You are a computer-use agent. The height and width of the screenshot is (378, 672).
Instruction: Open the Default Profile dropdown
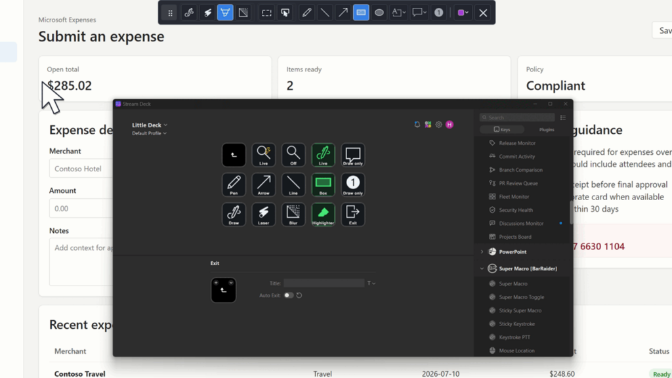pos(149,133)
